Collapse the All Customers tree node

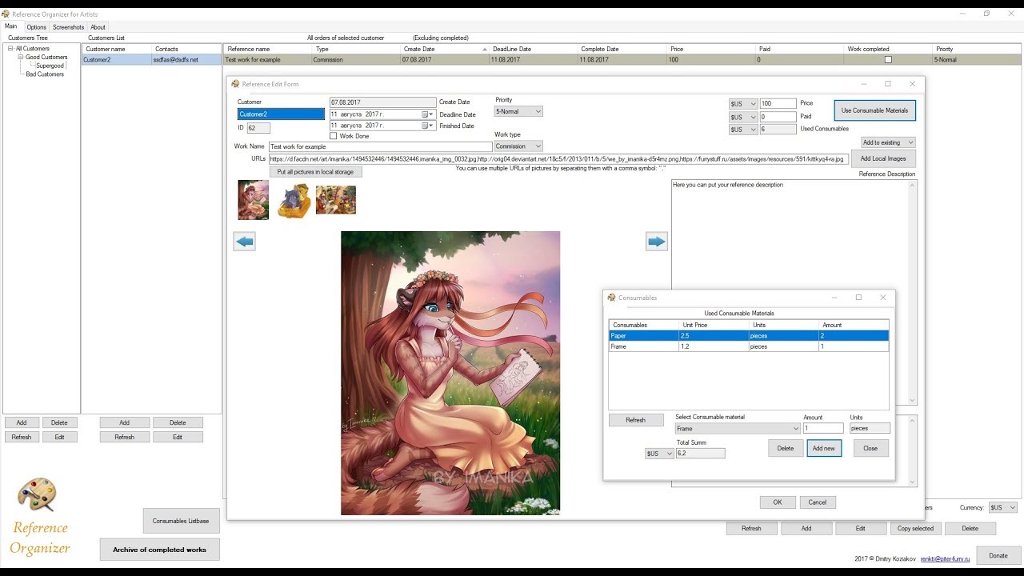[x=10, y=49]
